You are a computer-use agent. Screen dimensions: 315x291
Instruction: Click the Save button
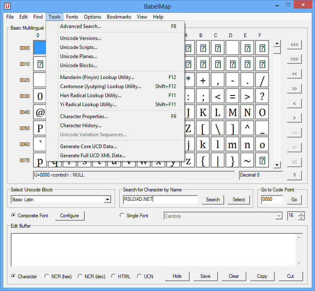click(x=205, y=276)
